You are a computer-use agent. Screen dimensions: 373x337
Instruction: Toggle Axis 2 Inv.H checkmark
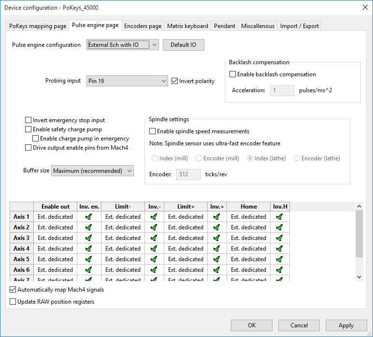tap(280, 227)
